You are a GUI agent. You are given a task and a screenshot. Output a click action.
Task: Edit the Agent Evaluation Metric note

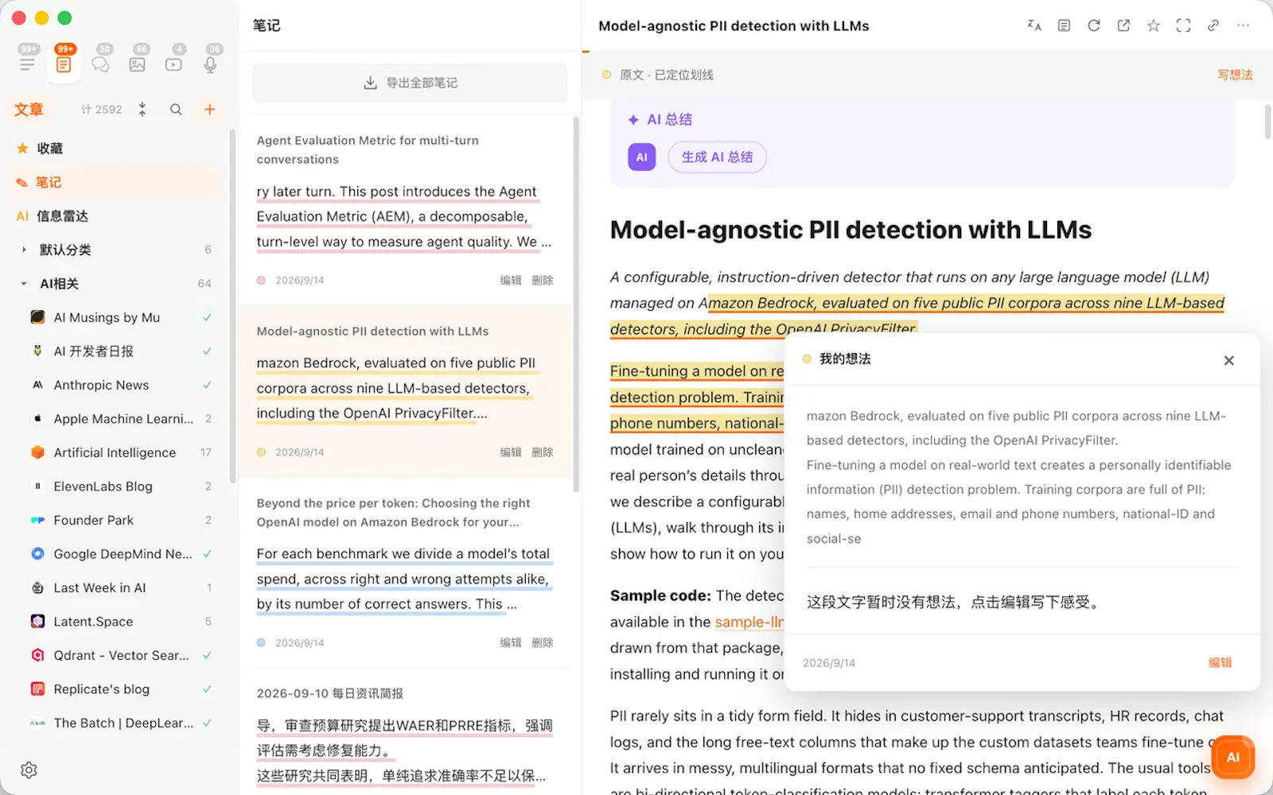coord(511,281)
